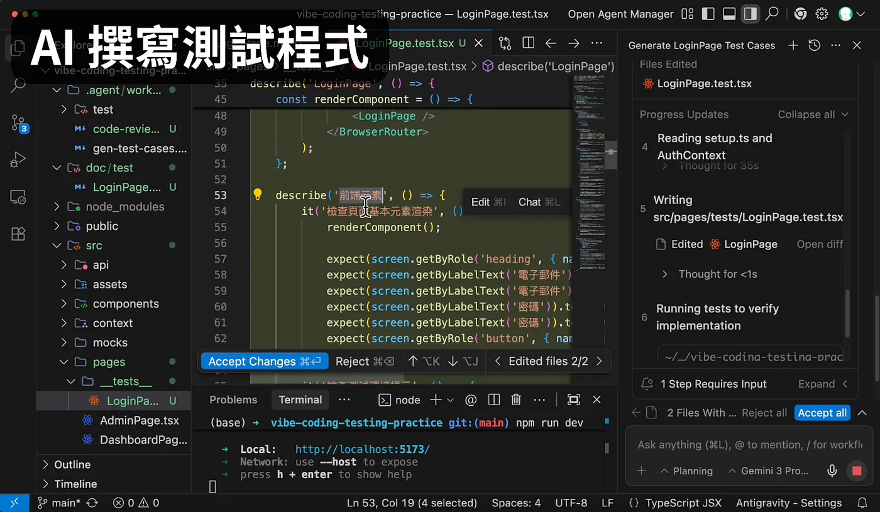The width and height of the screenshot is (880, 512).
Task: Open the new terminal profile dropdown arrow
Action: tap(450, 400)
